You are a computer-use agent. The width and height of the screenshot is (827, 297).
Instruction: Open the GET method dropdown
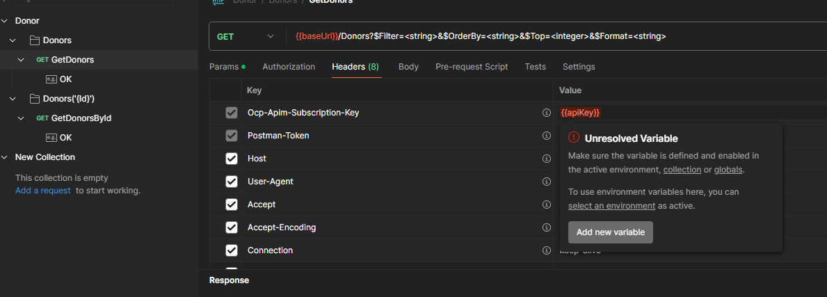point(246,37)
